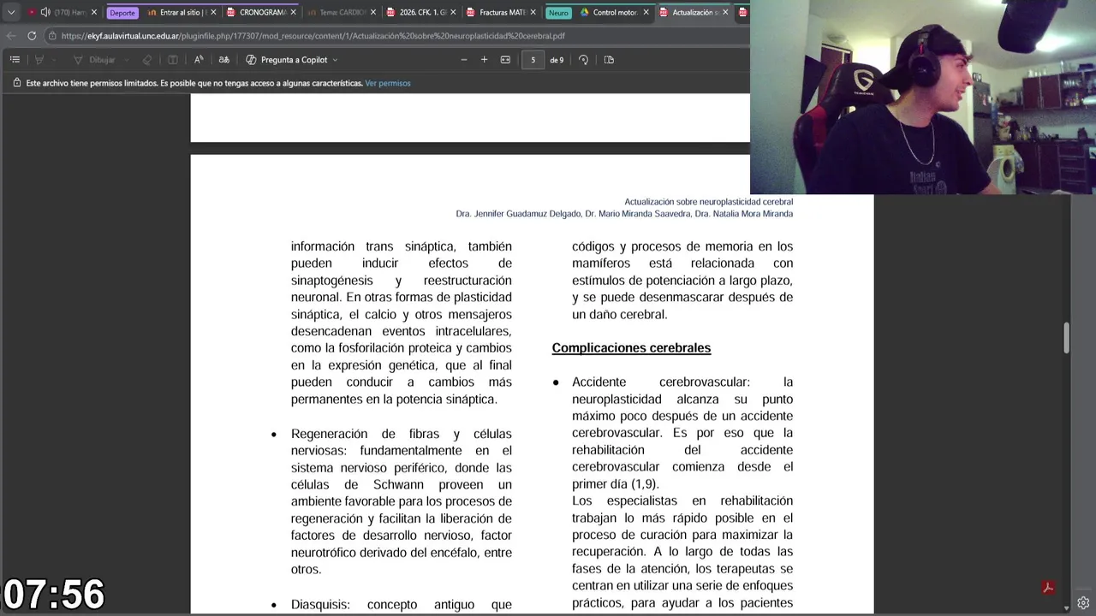Click the authors line 'Dra. Jennifer Guadamuz Delgado'
Image resolution: width=1096 pixels, height=616 pixels.
click(x=518, y=214)
